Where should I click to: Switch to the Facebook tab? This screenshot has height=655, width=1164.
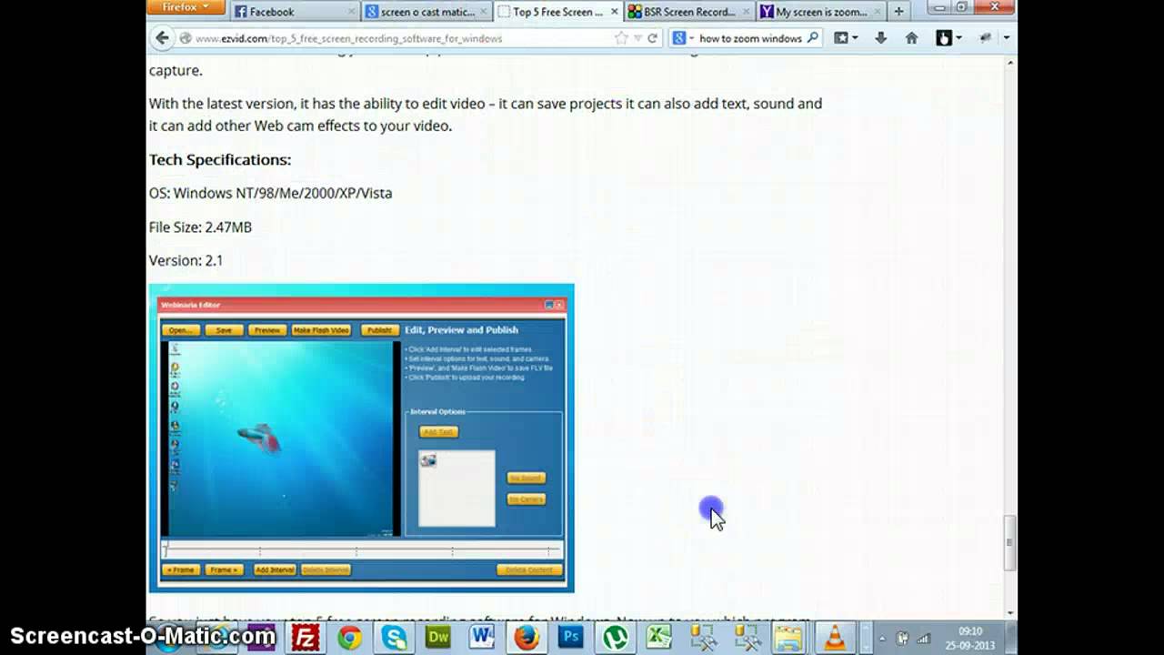point(295,12)
